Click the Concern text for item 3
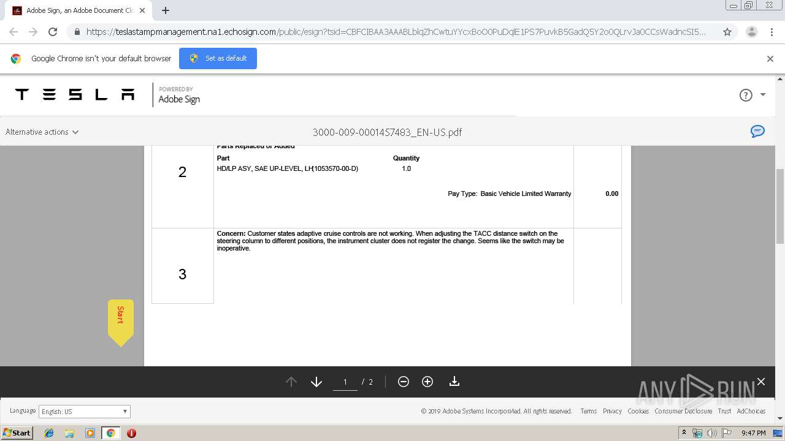This screenshot has width=785, height=441. pyautogui.click(x=390, y=241)
